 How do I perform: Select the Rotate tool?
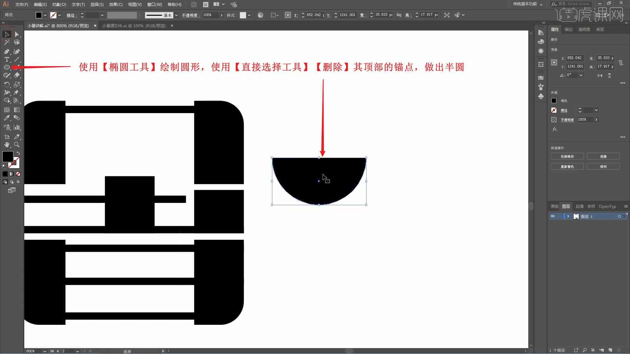[x=7, y=84]
